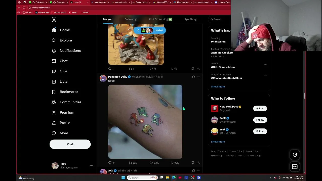Open more options on Jojo's post
The width and height of the screenshot is (322, 181).
click(x=198, y=170)
